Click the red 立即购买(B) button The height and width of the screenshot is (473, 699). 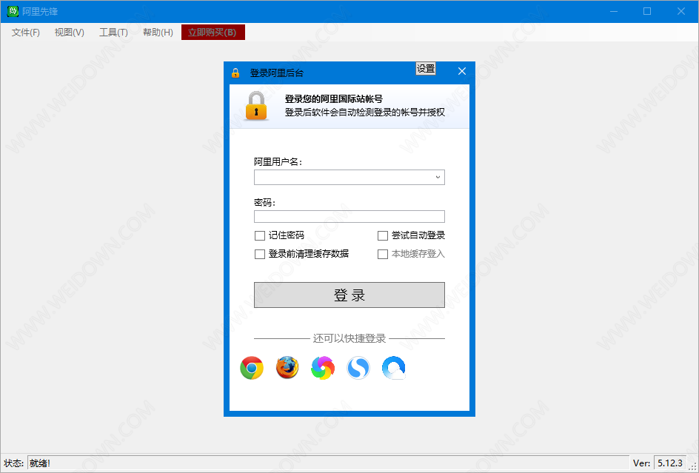pyautogui.click(x=213, y=33)
